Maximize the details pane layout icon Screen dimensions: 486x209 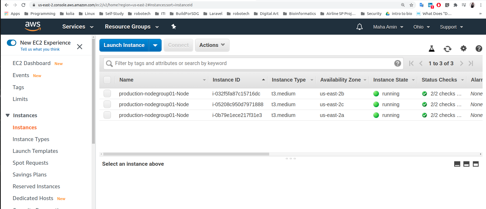point(476,164)
